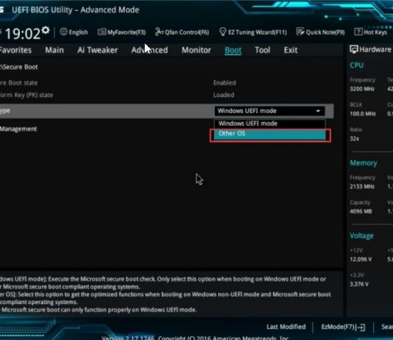Open the Key Management entry
Screen dimensions: 393x340
click(x=18, y=129)
